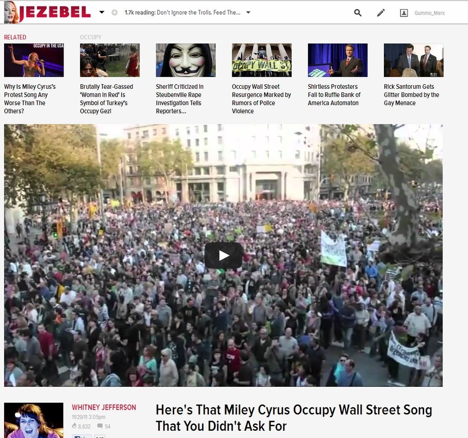Image resolution: width=468 pixels, height=438 pixels.
Task: Expand the trending stories dropdown arrow
Action: [x=248, y=12]
